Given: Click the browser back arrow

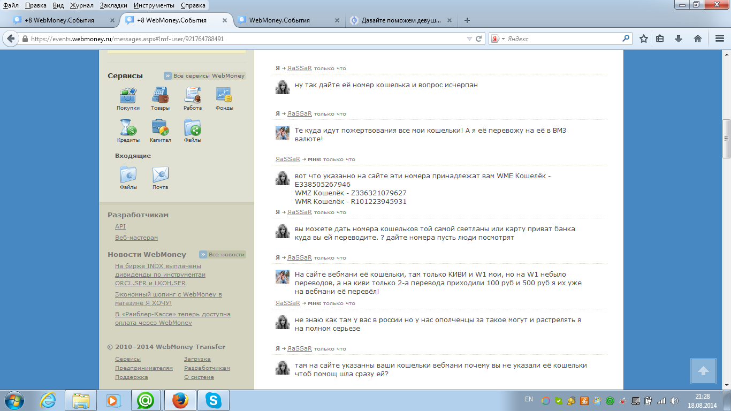Looking at the screenshot, I should pos(11,39).
